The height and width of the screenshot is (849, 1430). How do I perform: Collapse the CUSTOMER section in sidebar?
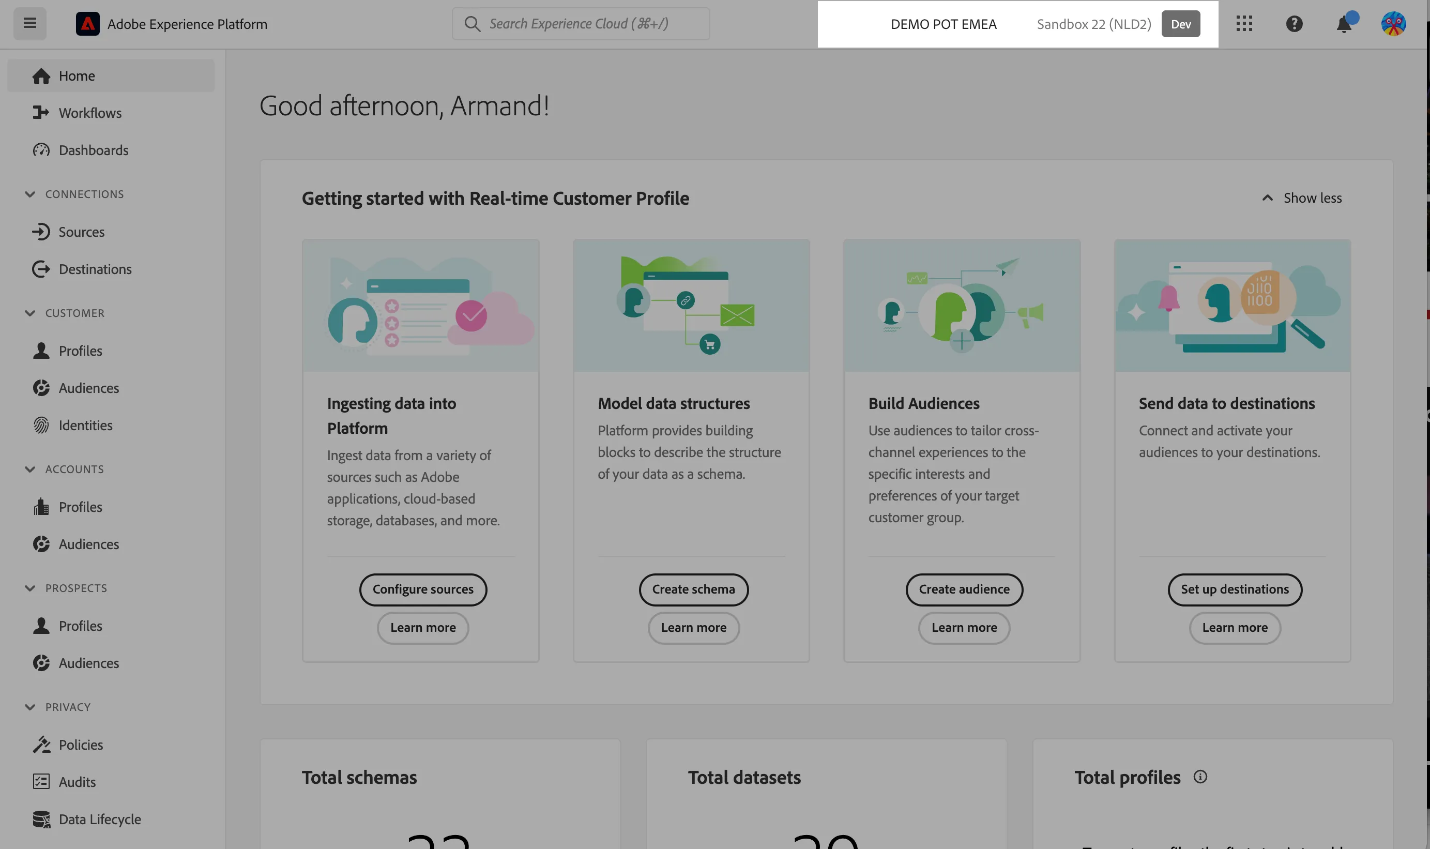(30, 313)
